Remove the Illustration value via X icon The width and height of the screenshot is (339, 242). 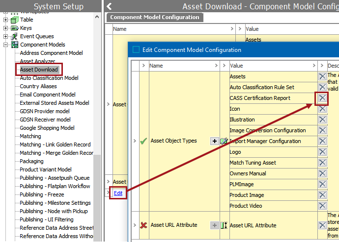[x=322, y=120]
